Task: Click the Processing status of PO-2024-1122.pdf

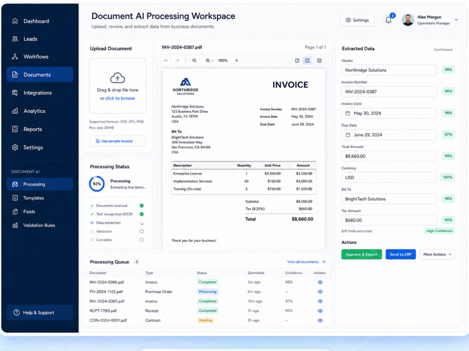Action: coord(208,292)
